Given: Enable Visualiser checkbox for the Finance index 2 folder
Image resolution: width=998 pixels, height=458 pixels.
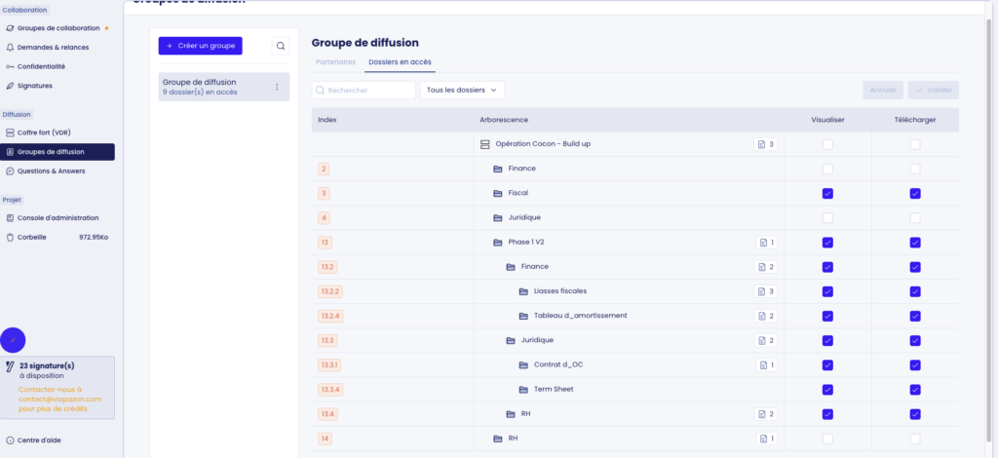Looking at the screenshot, I should [x=827, y=169].
